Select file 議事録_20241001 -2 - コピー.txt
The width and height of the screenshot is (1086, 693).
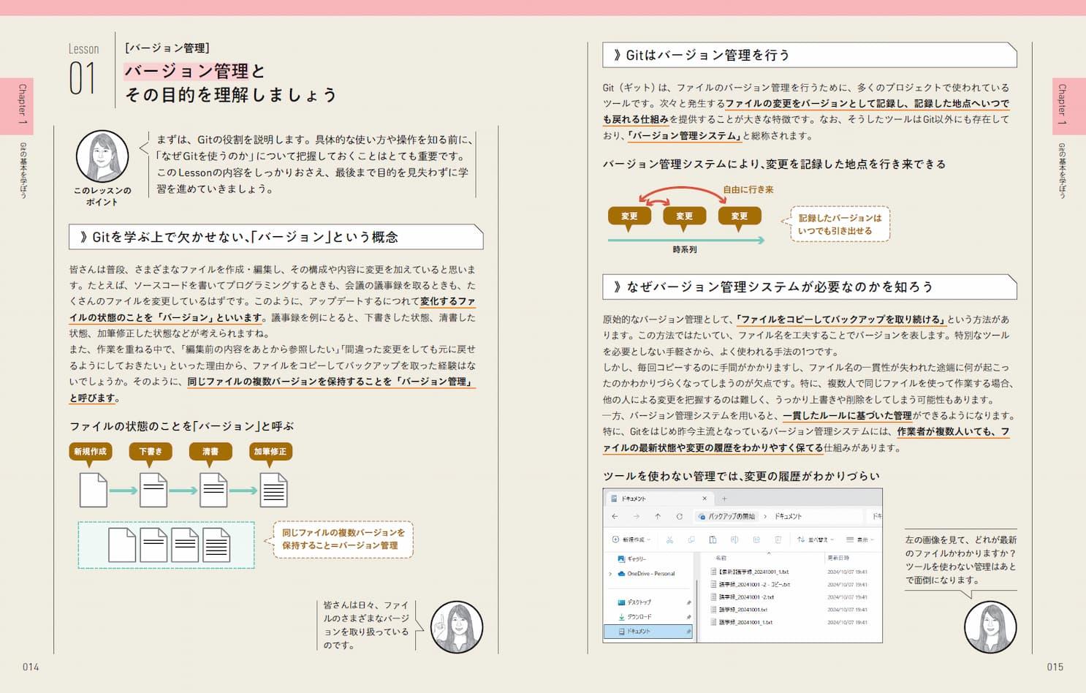pos(751,585)
